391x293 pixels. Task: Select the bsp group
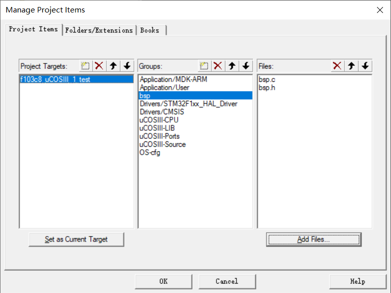point(195,96)
